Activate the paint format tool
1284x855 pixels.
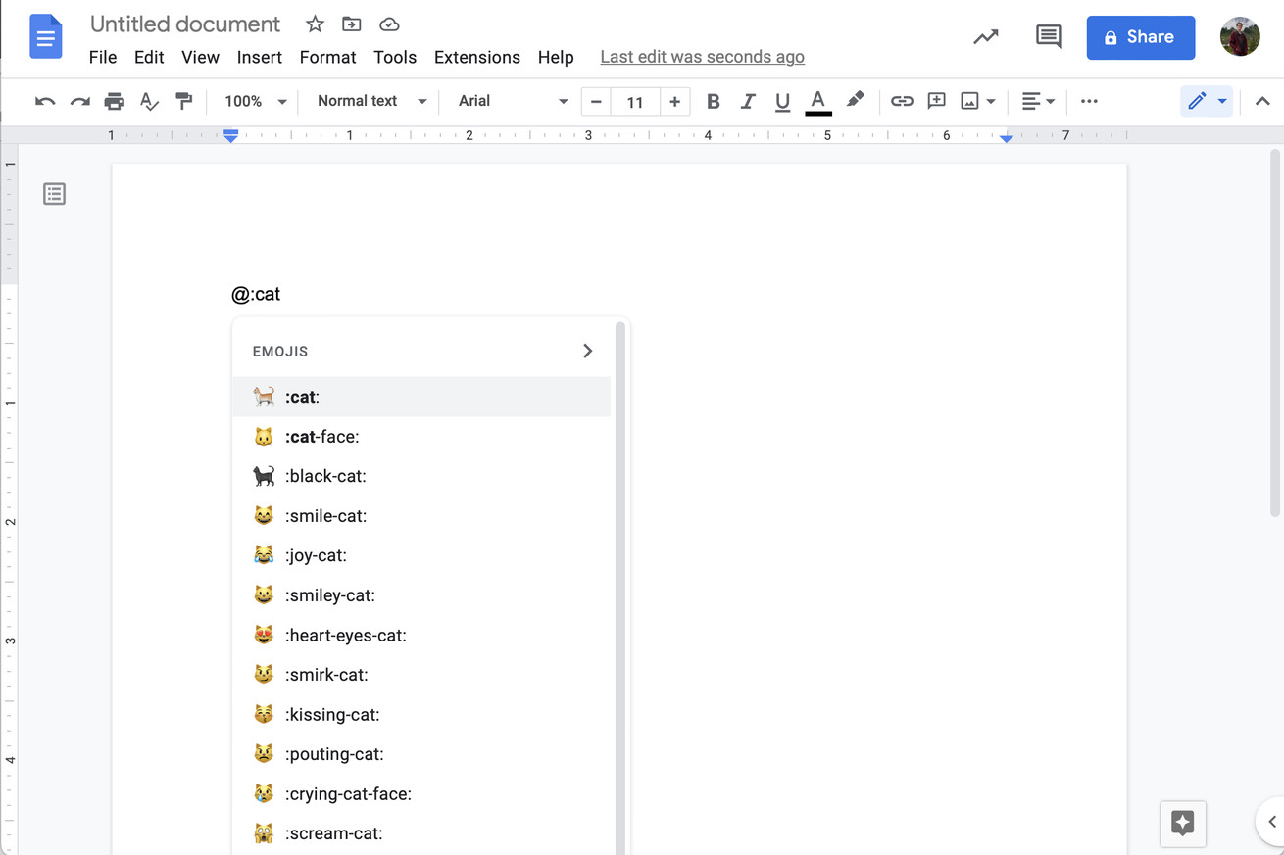point(183,101)
